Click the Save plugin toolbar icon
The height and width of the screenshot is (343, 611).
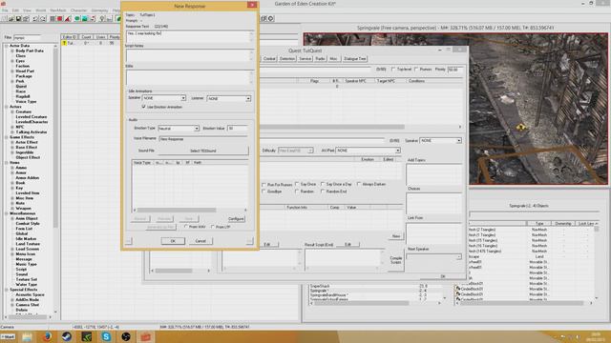point(18,19)
